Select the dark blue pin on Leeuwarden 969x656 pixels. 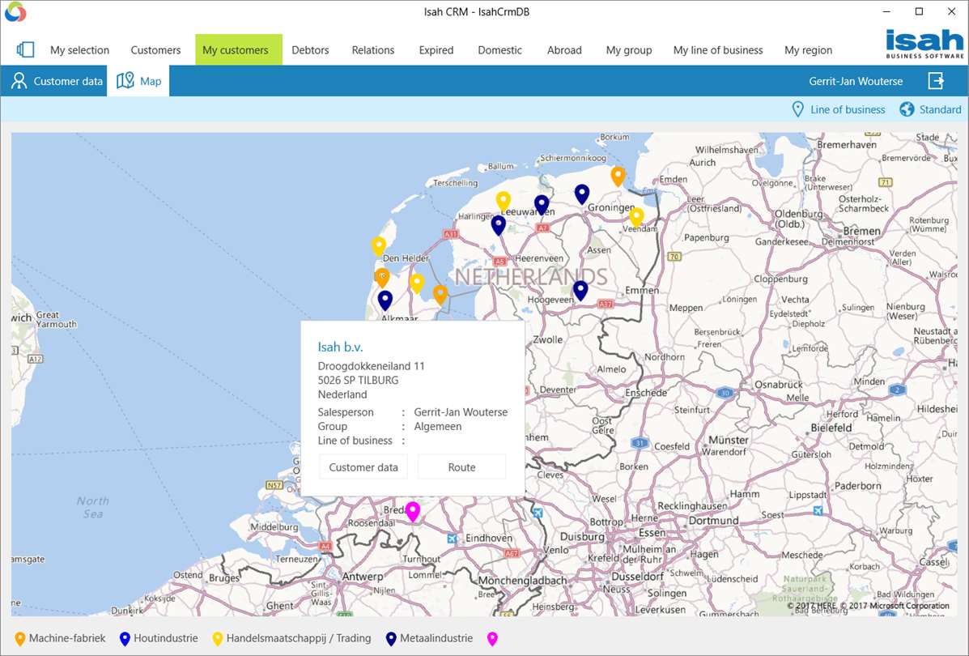[x=542, y=204]
